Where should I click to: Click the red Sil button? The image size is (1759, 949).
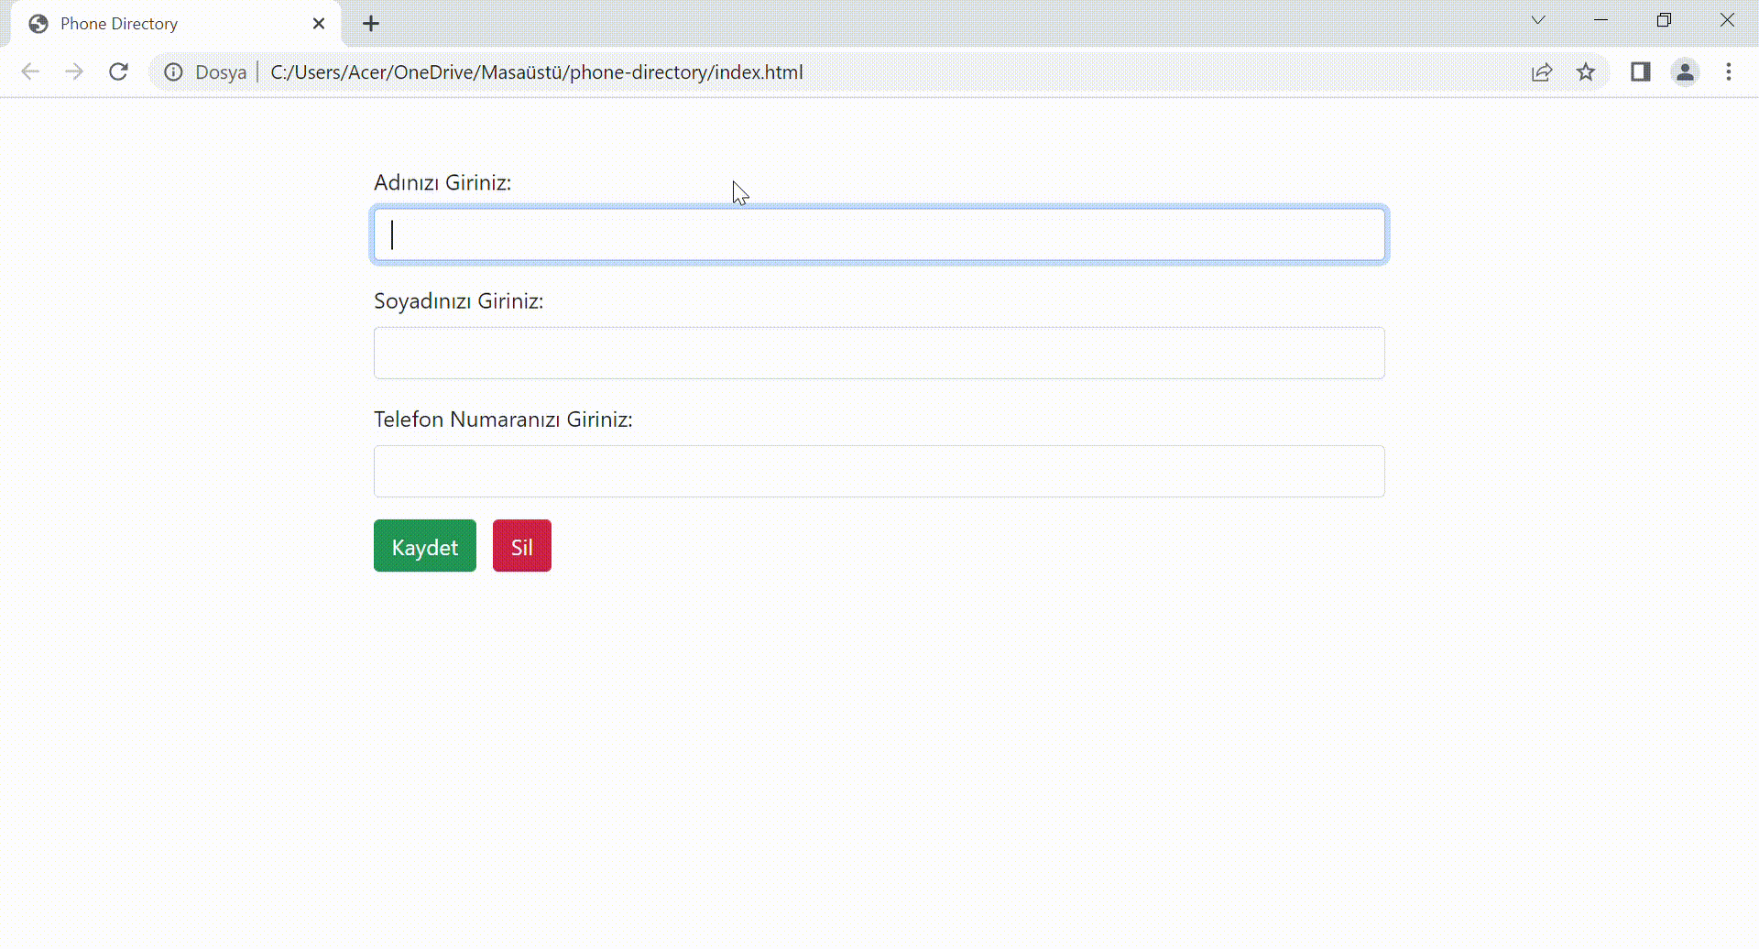click(x=521, y=545)
